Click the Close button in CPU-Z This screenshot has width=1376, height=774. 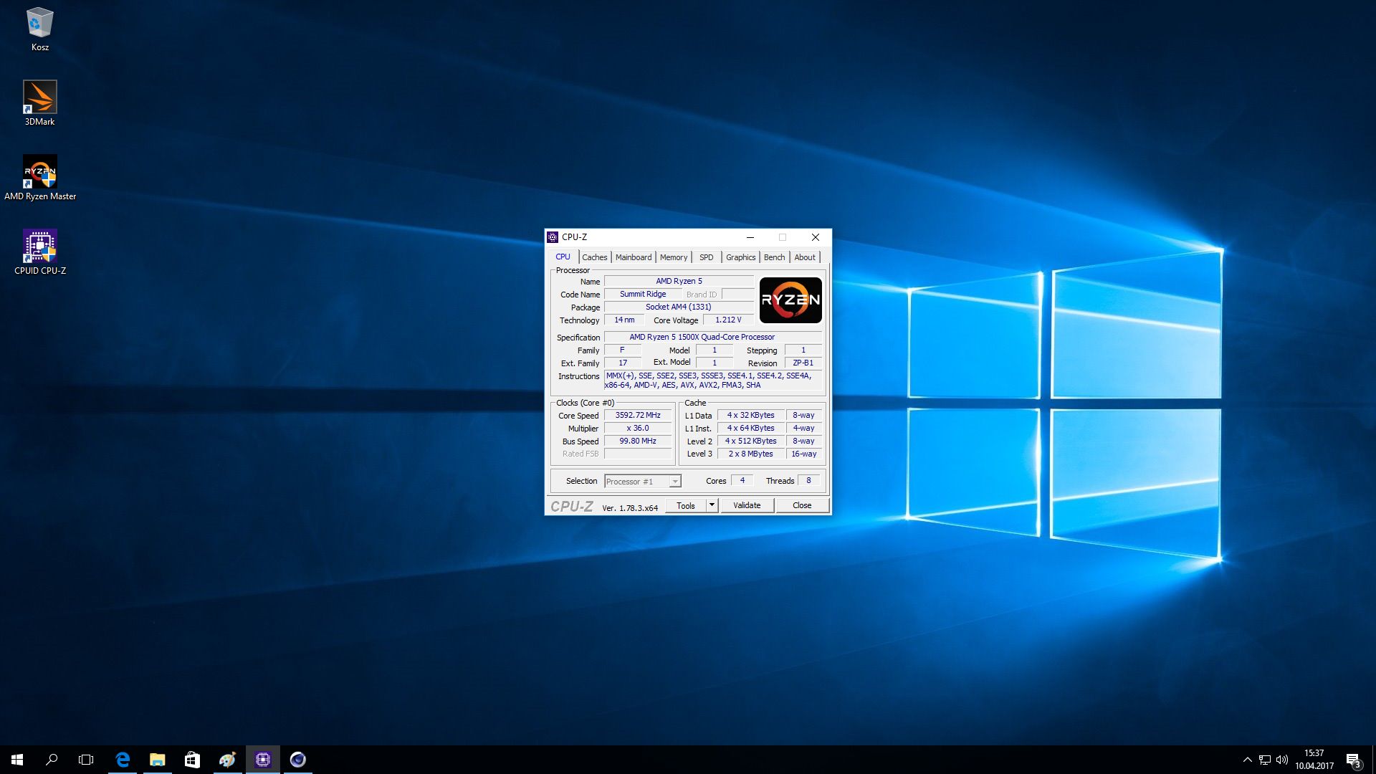point(802,505)
